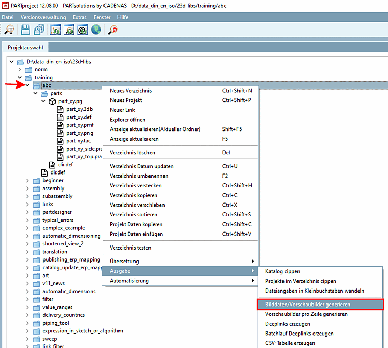Open the Versionsverwaltung menu
Image resolution: width=388 pixels, height=348 pixels.
[43, 17]
